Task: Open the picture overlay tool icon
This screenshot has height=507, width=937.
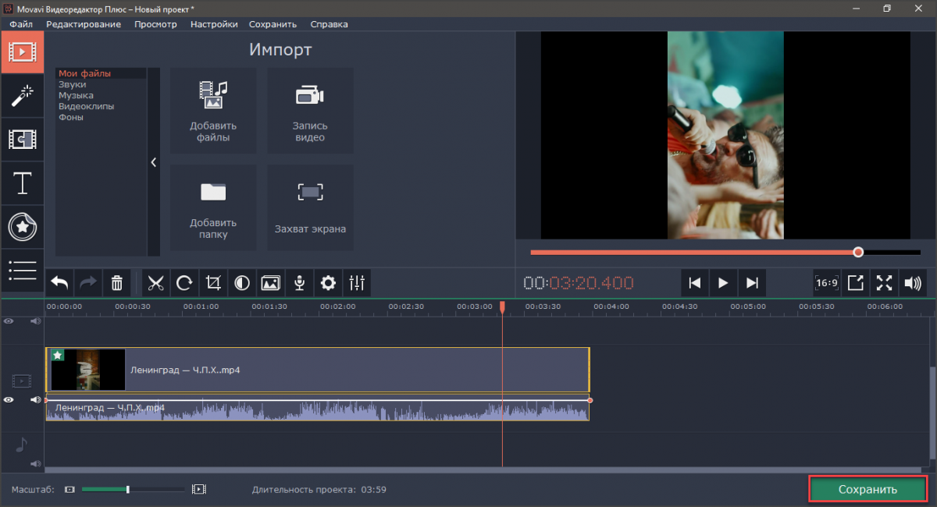Action: [x=271, y=282]
